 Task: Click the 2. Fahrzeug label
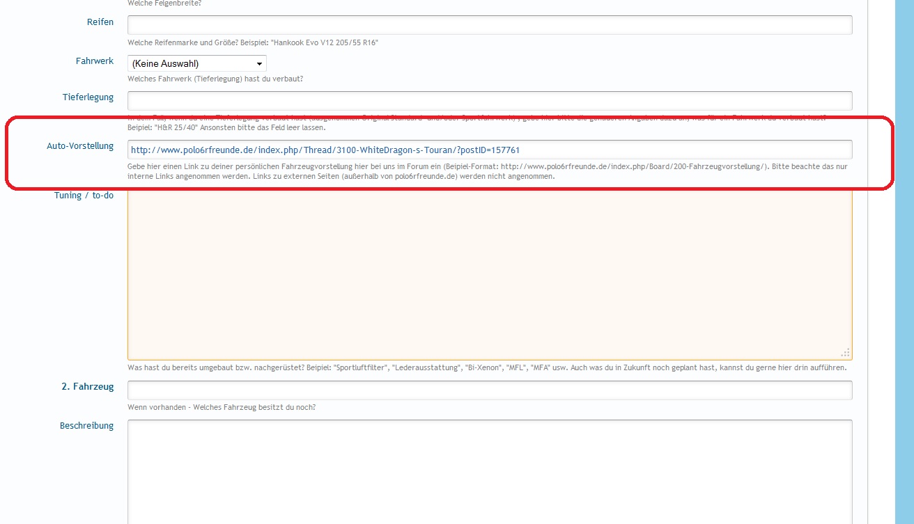tap(87, 387)
